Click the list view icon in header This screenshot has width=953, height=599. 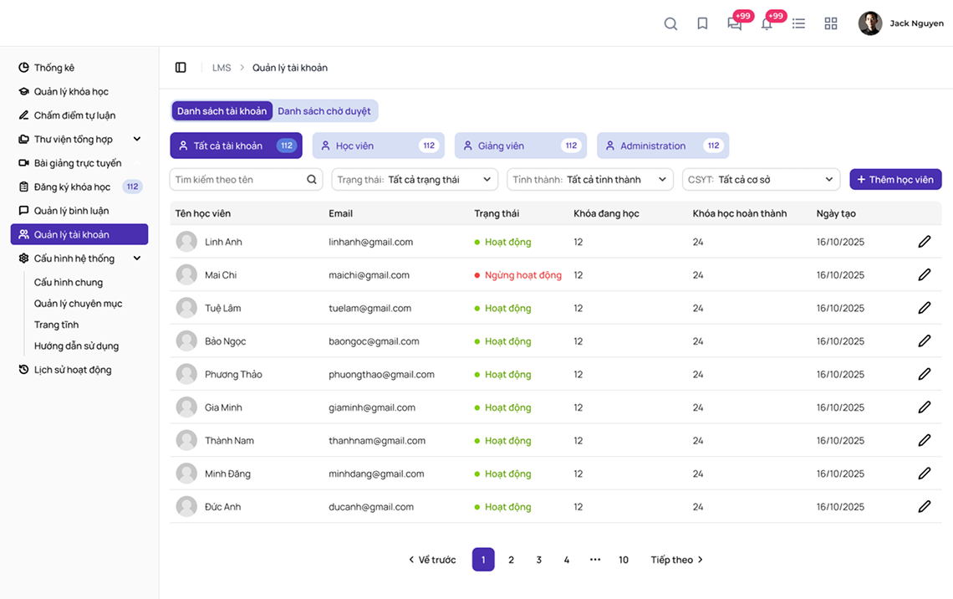[x=798, y=23]
